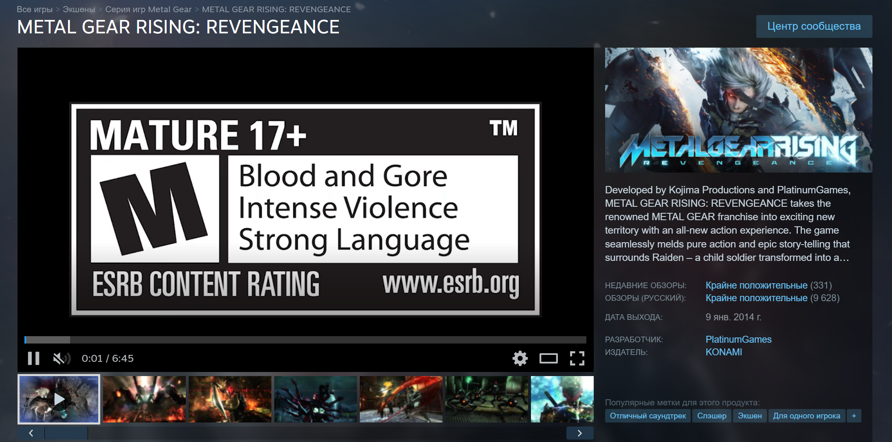Select the trailer thumbnail with play icon

coord(59,399)
